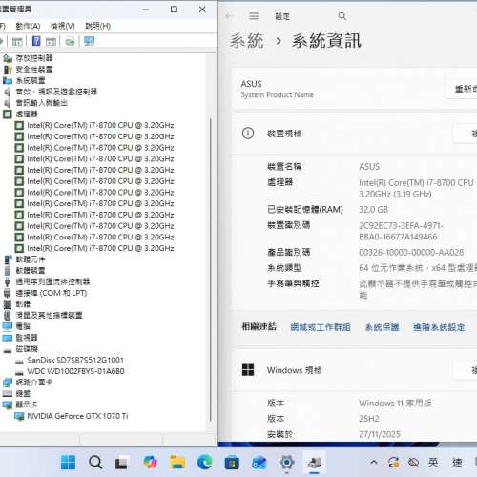Viewport: 477px width, 477px height.
Task: Open taskbar Search
Action: 95,463
